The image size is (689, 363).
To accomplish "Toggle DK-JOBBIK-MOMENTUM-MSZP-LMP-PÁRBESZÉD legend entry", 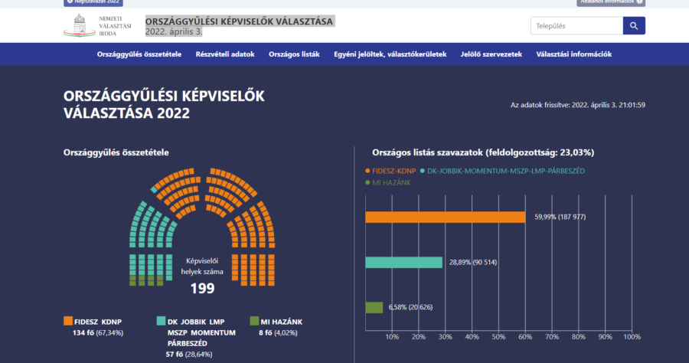I will click(x=502, y=171).
